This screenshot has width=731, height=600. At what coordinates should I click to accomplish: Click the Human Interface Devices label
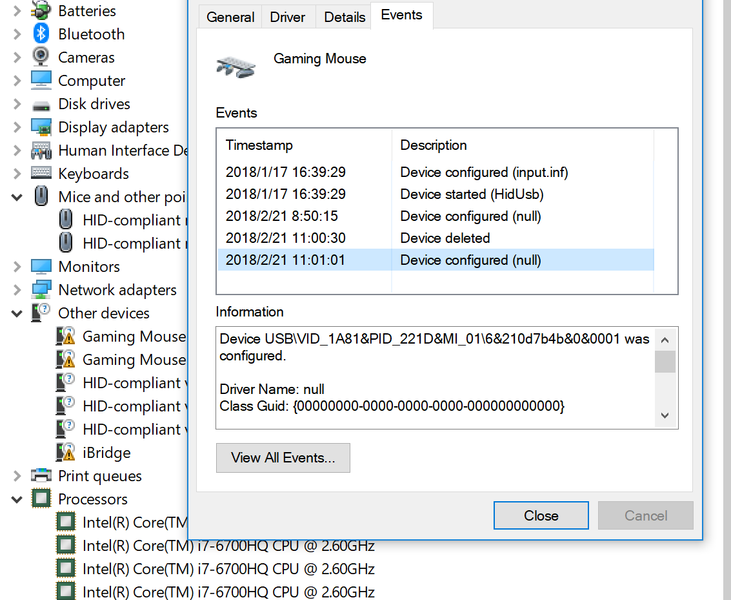(123, 150)
